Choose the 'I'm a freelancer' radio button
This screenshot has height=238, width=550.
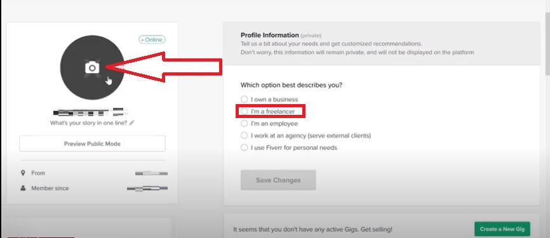coord(244,112)
